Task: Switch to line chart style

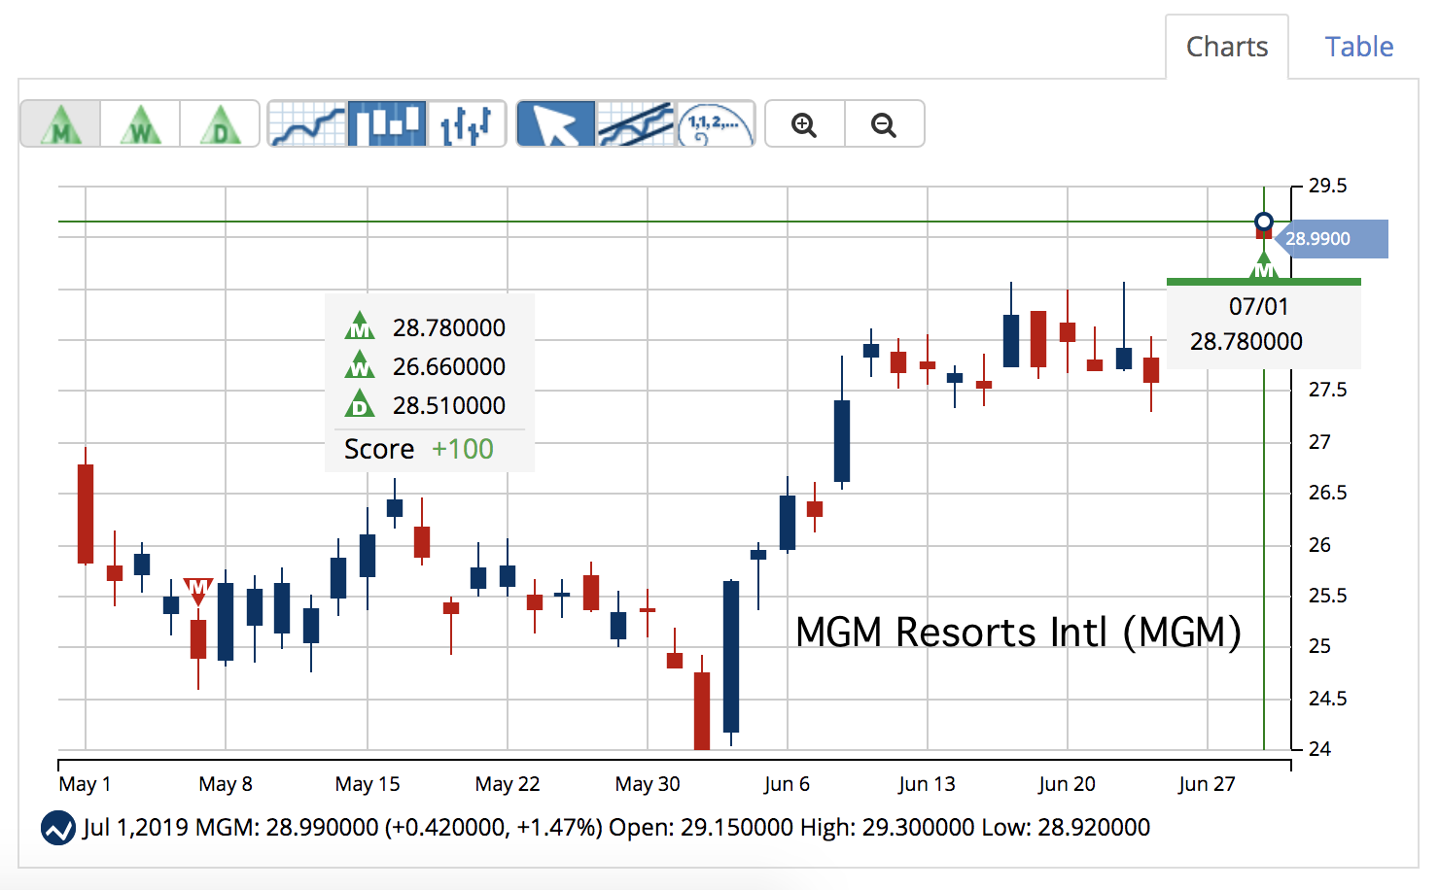Action: tap(307, 124)
